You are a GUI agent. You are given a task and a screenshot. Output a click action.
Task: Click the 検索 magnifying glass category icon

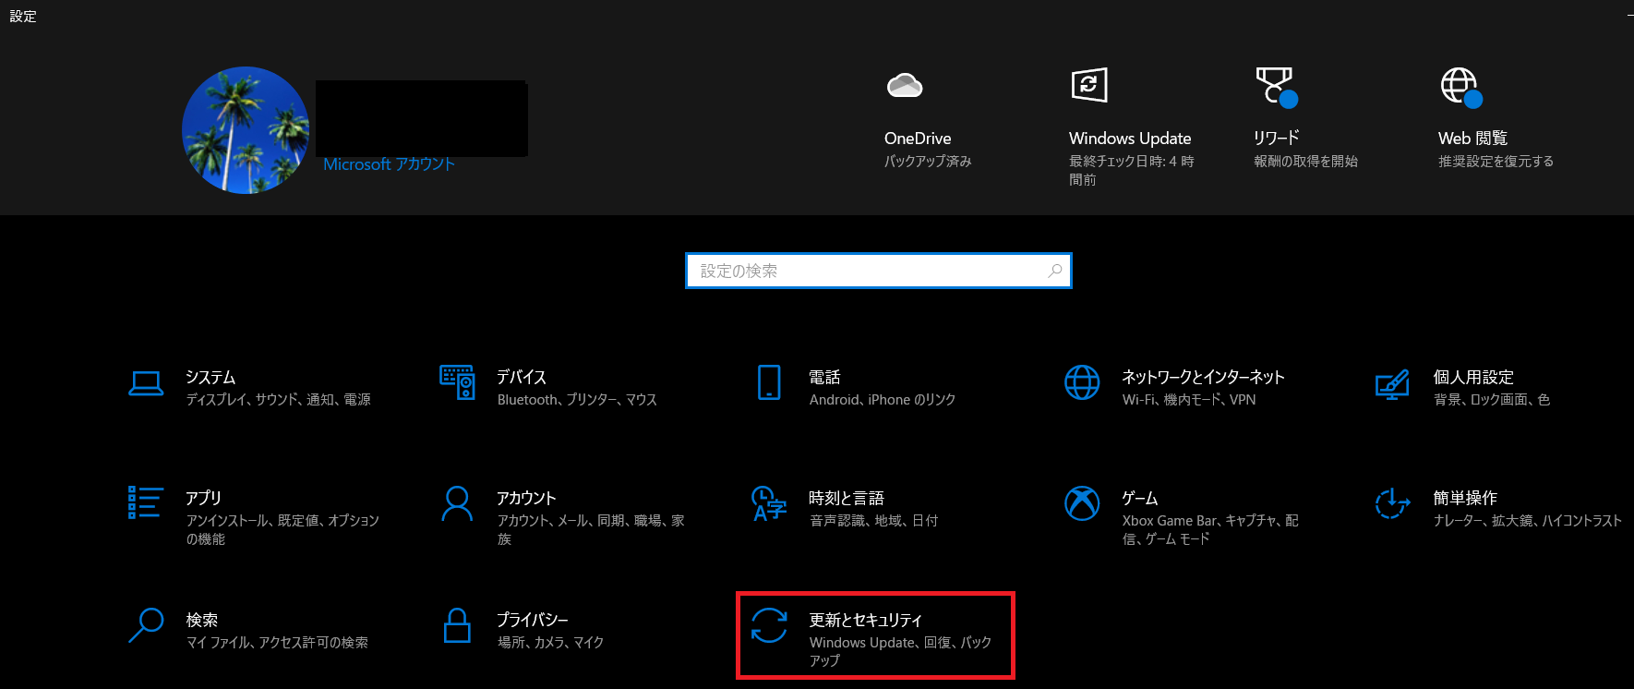[146, 625]
